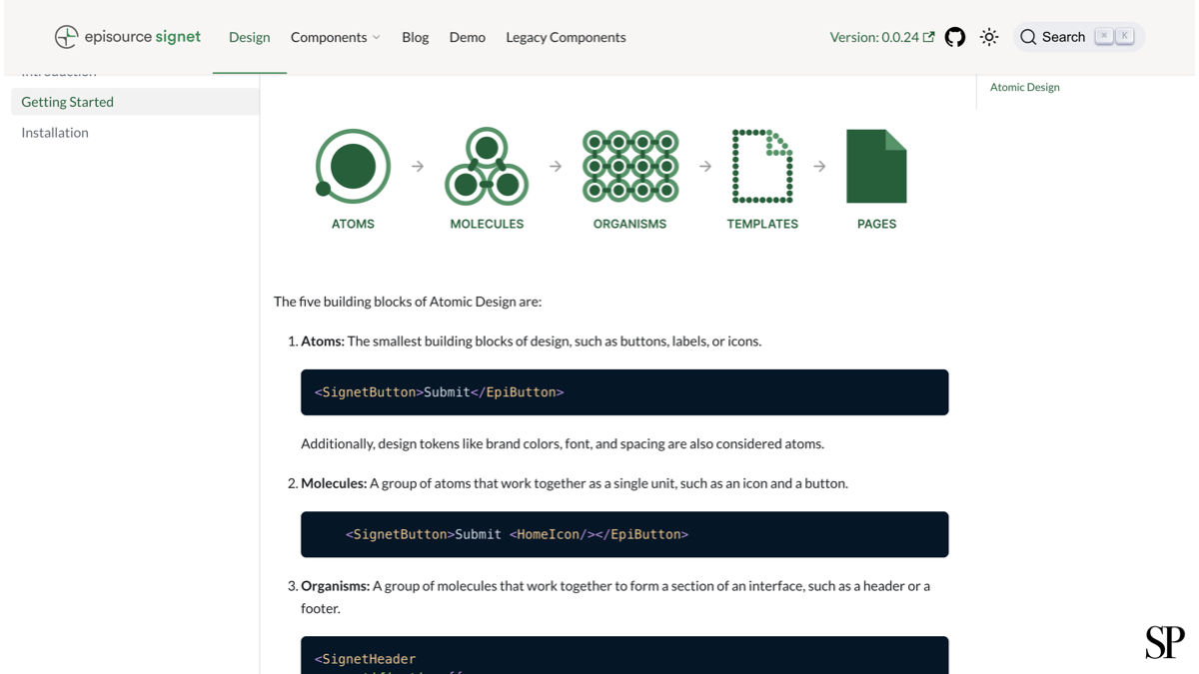Click the Molecules diagram icon
This screenshot has height=674, width=1199.
tap(487, 166)
